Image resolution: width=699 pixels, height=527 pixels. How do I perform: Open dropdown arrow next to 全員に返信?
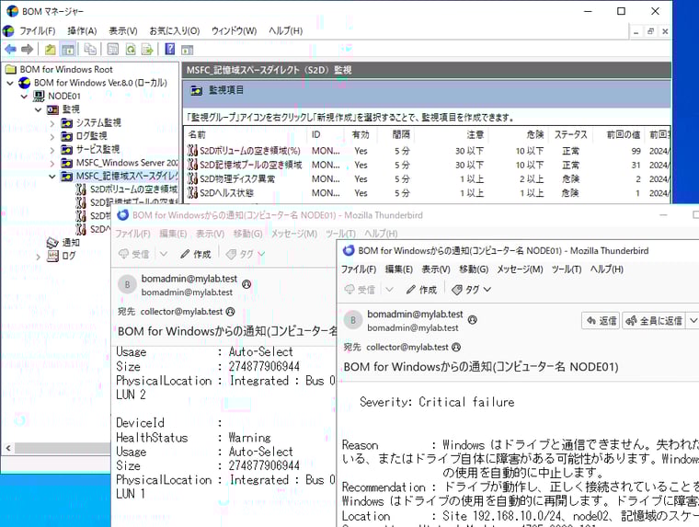pyautogui.click(x=693, y=321)
